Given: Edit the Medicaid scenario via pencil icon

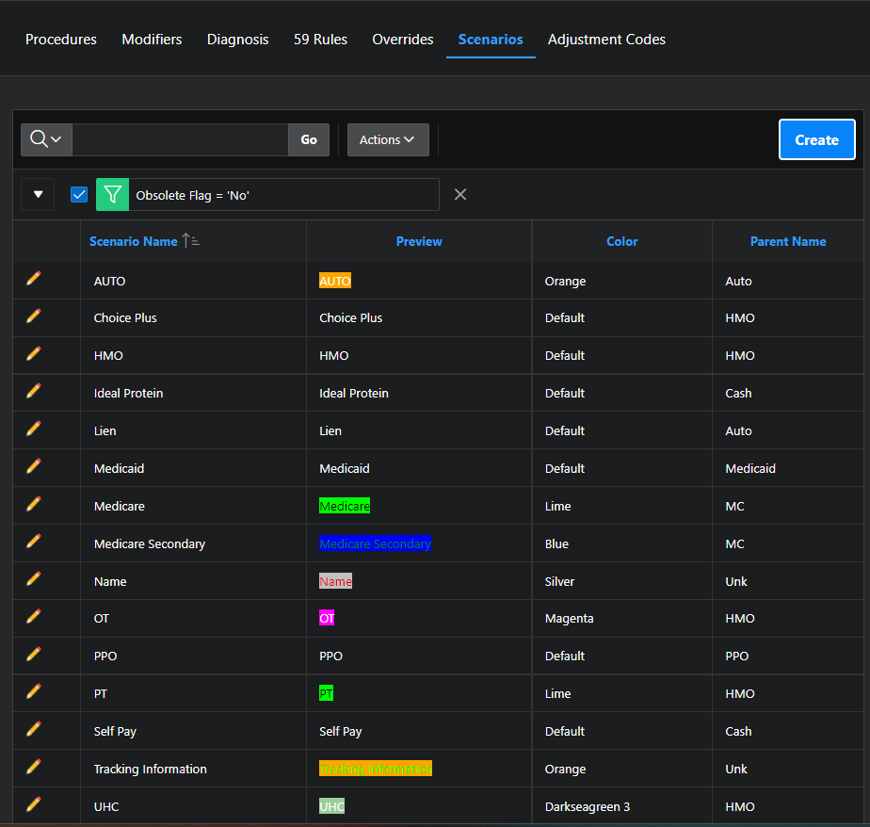Looking at the screenshot, I should pos(34,466).
